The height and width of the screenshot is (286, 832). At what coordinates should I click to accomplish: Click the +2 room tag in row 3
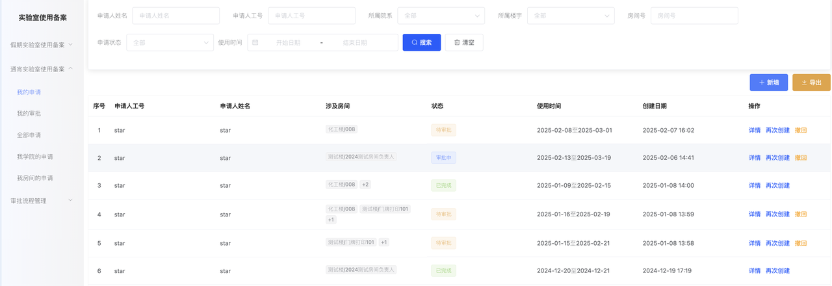tap(365, 185)
